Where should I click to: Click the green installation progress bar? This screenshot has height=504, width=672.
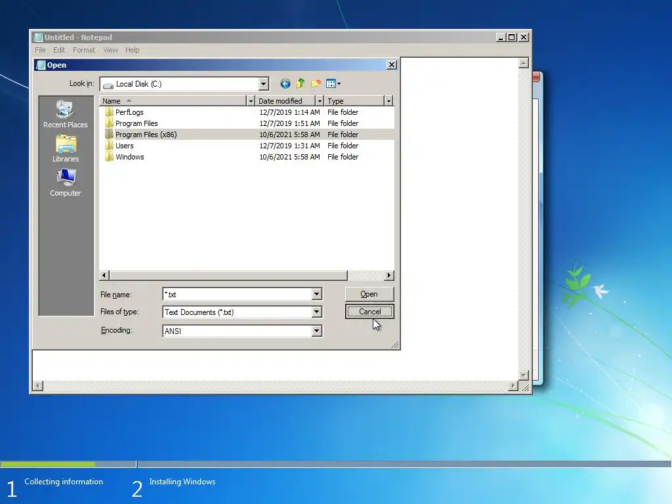click(48, 464)
